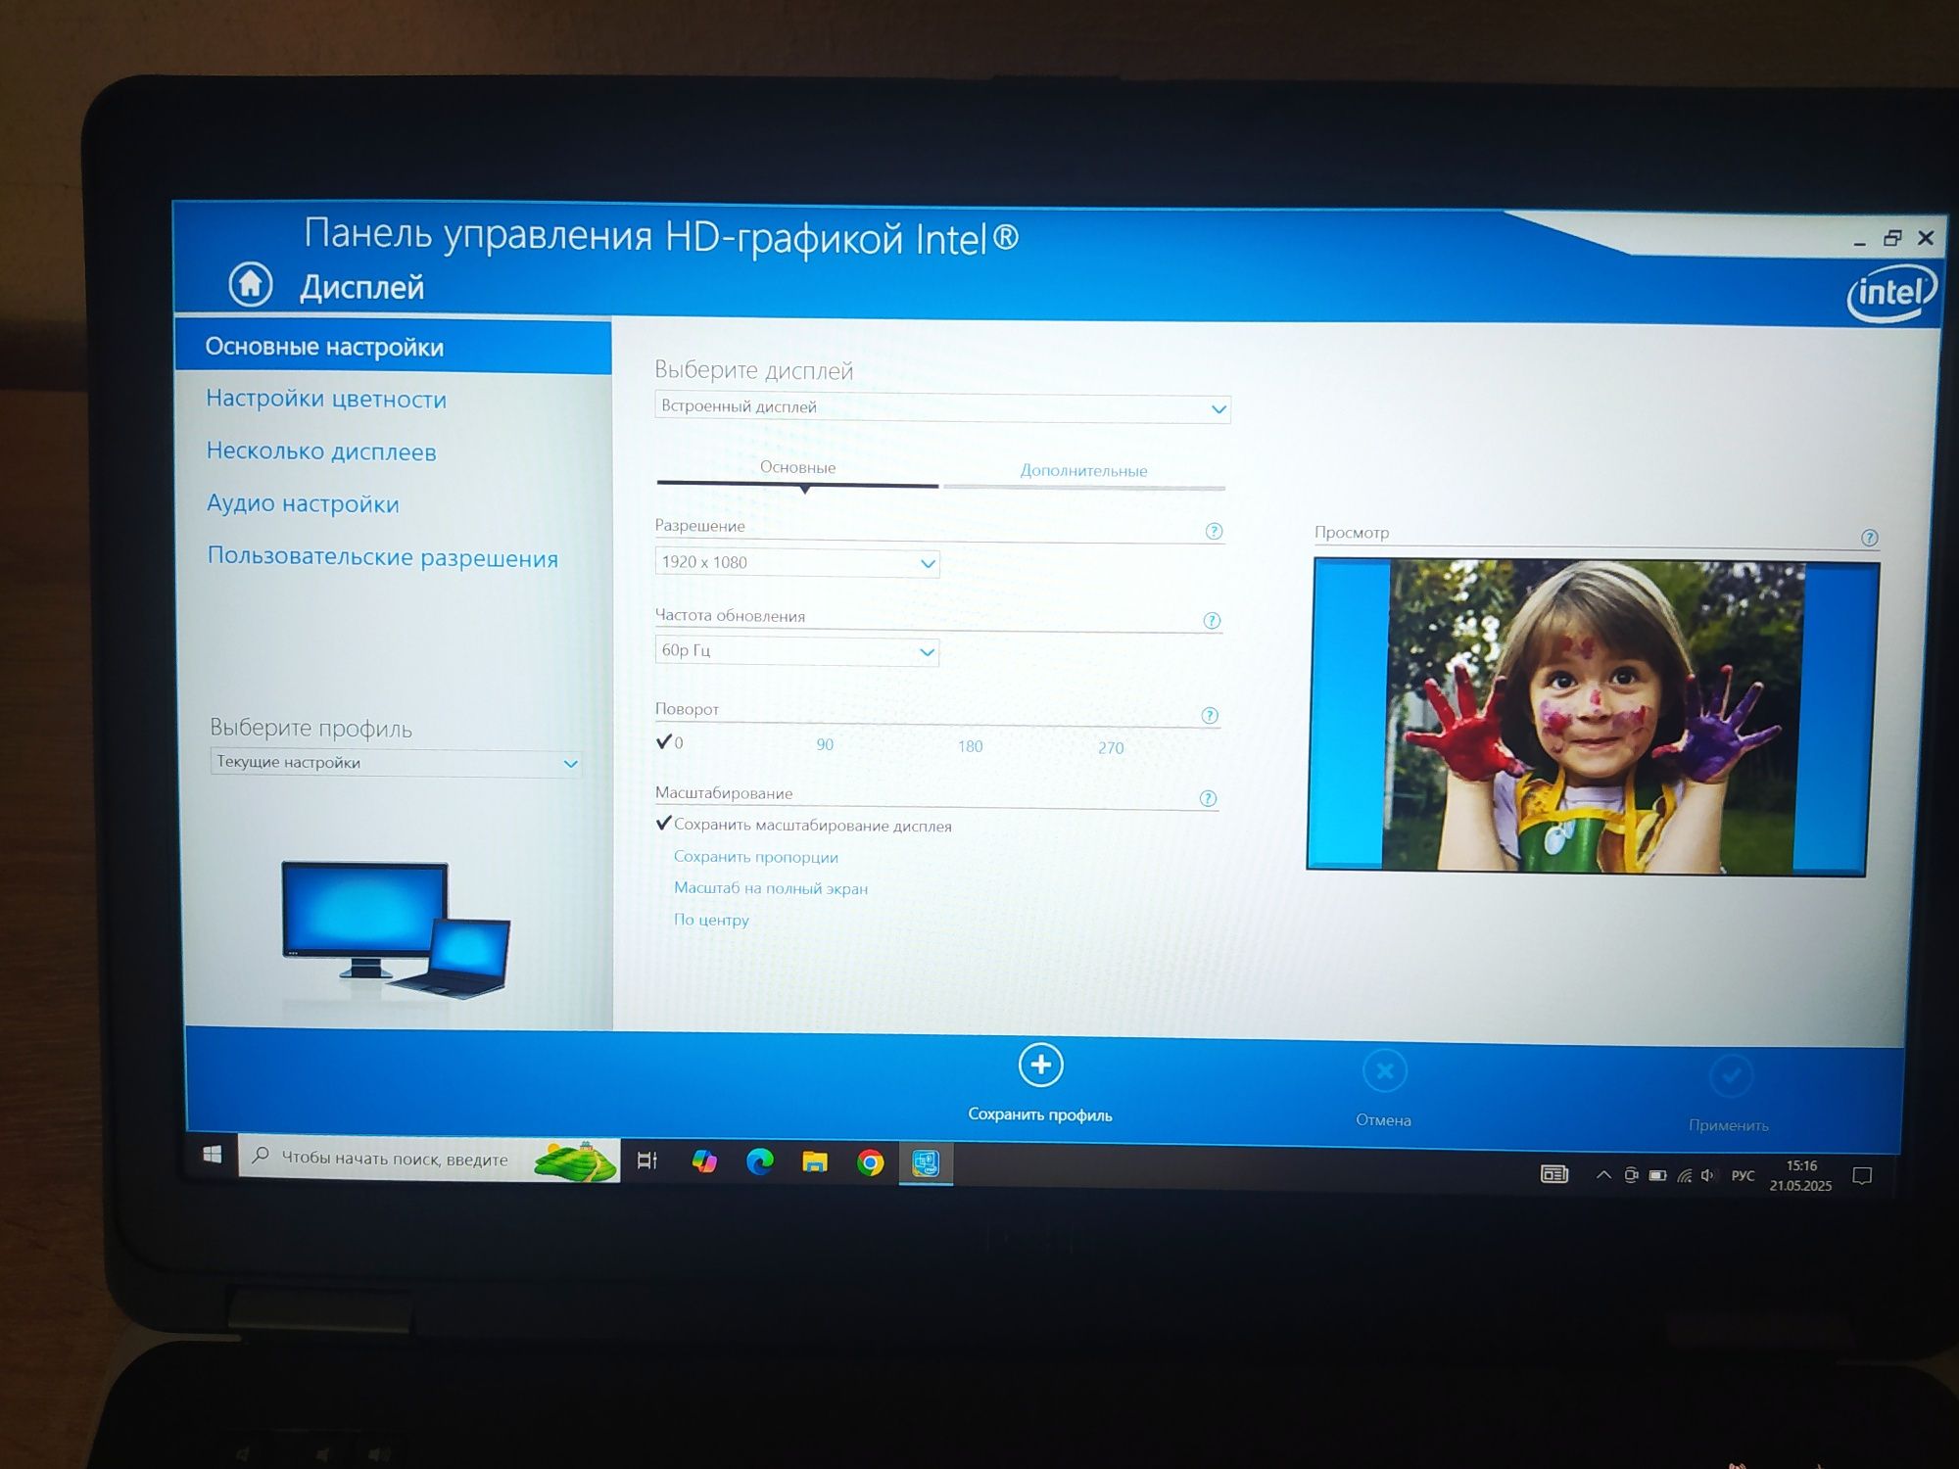Click the Home icon beside Дисплей

[x=251, y=284]
